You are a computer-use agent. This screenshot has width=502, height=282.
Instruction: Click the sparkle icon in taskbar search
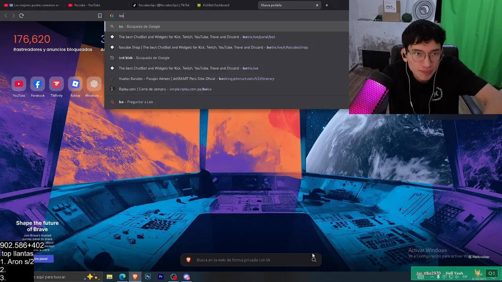(x=93, y=277)
